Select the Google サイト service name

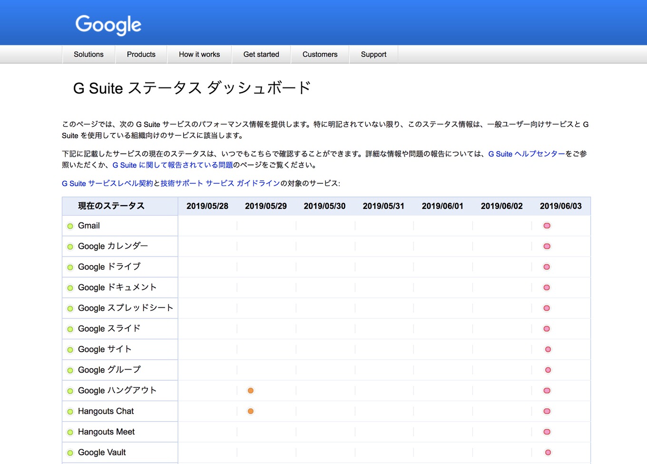coord(105,349)
